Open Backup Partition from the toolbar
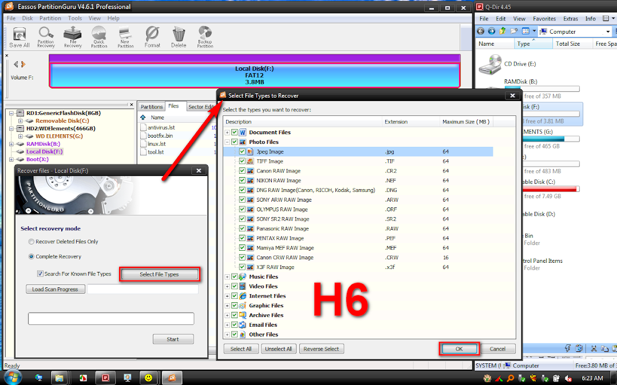 pos(205,37)
